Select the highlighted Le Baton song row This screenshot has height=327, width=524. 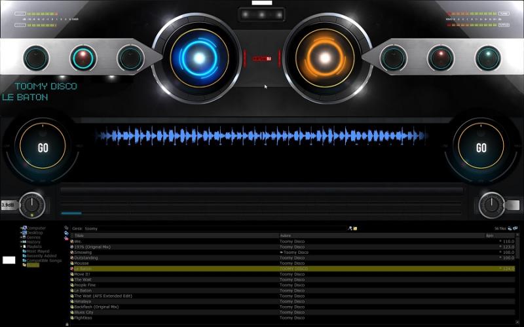click(292, 269)
